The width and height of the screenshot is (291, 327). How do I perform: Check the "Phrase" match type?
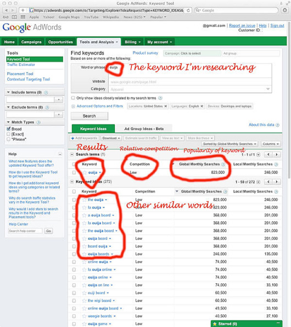9,139
